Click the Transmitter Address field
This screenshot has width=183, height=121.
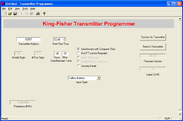click(x=28, y=39)
